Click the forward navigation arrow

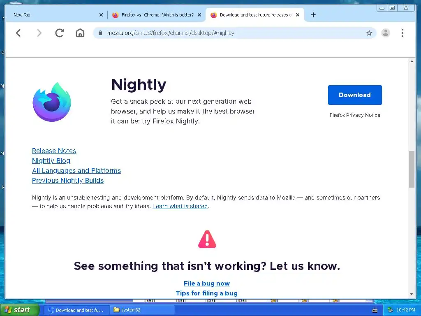[x=39, y=33]
